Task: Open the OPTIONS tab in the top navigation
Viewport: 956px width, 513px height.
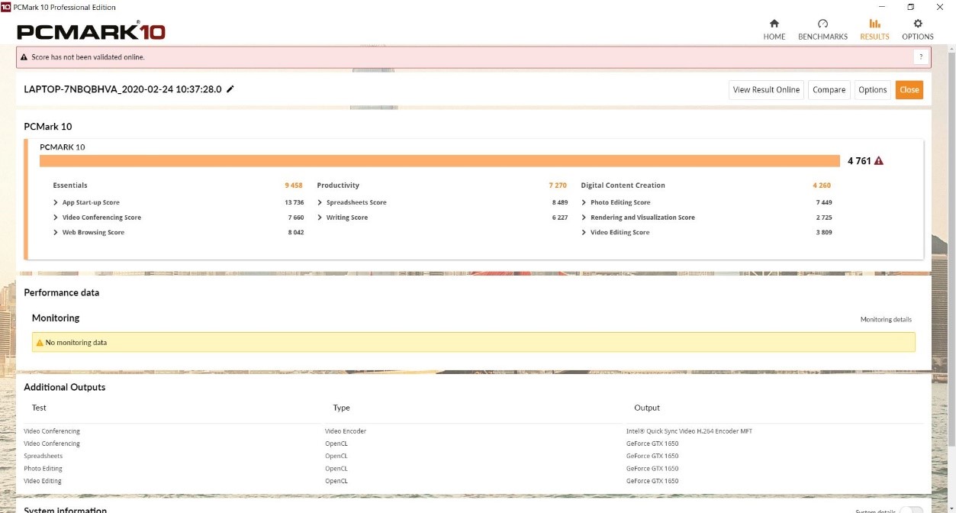Action: click(x=918, y=30)
